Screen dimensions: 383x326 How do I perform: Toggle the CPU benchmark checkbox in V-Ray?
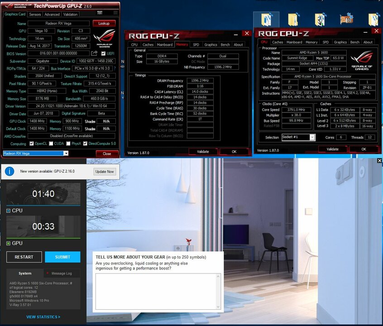pyautogui.click(x=8, y=211)
